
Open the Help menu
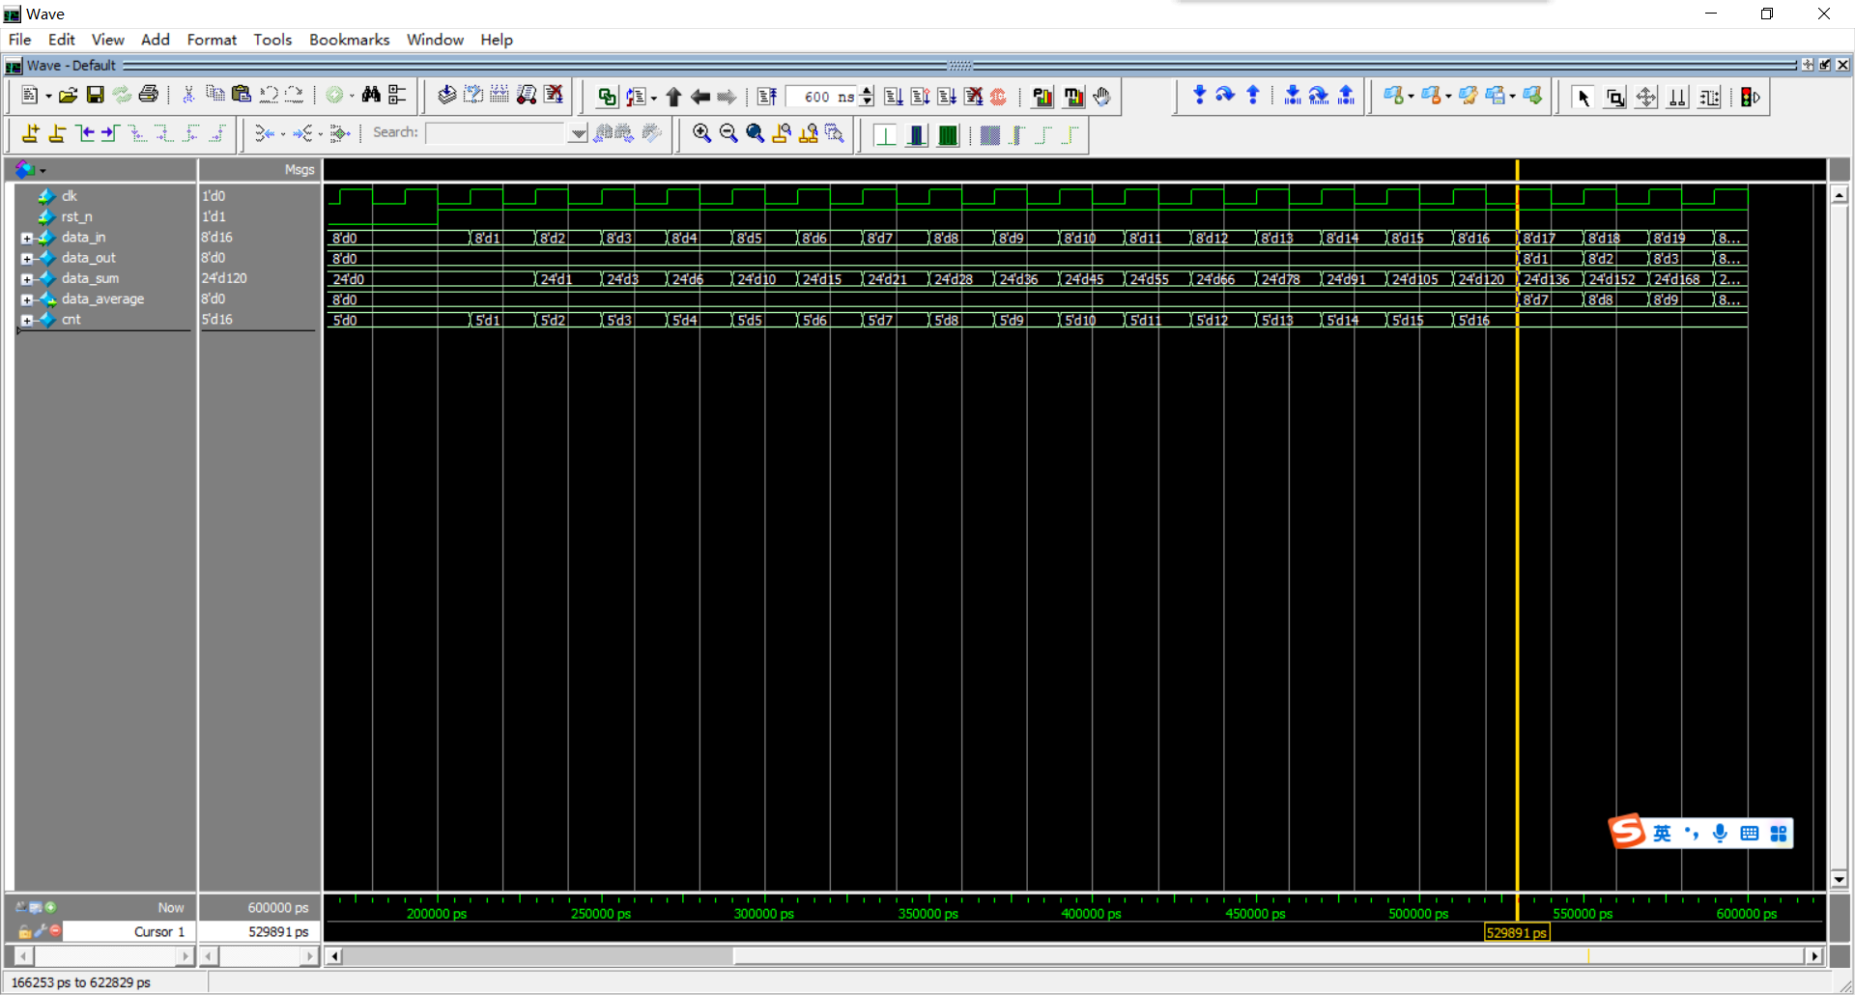click(497, 40)
